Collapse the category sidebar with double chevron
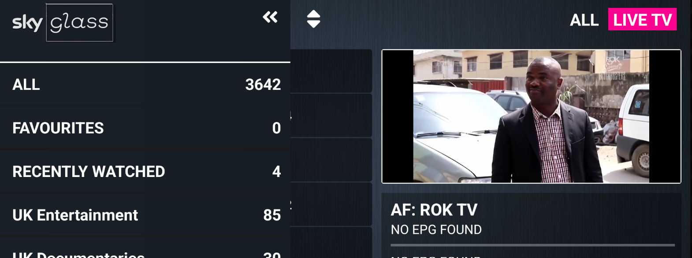The height and width of the screenshot is (258, 692). (x=270, y=17)
